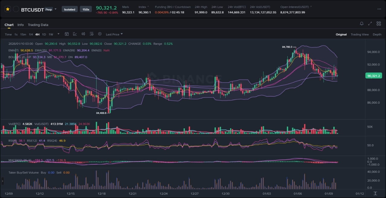386x198 pixels.
Task: Click the 01/06 date on time axis
Action: 298,194
